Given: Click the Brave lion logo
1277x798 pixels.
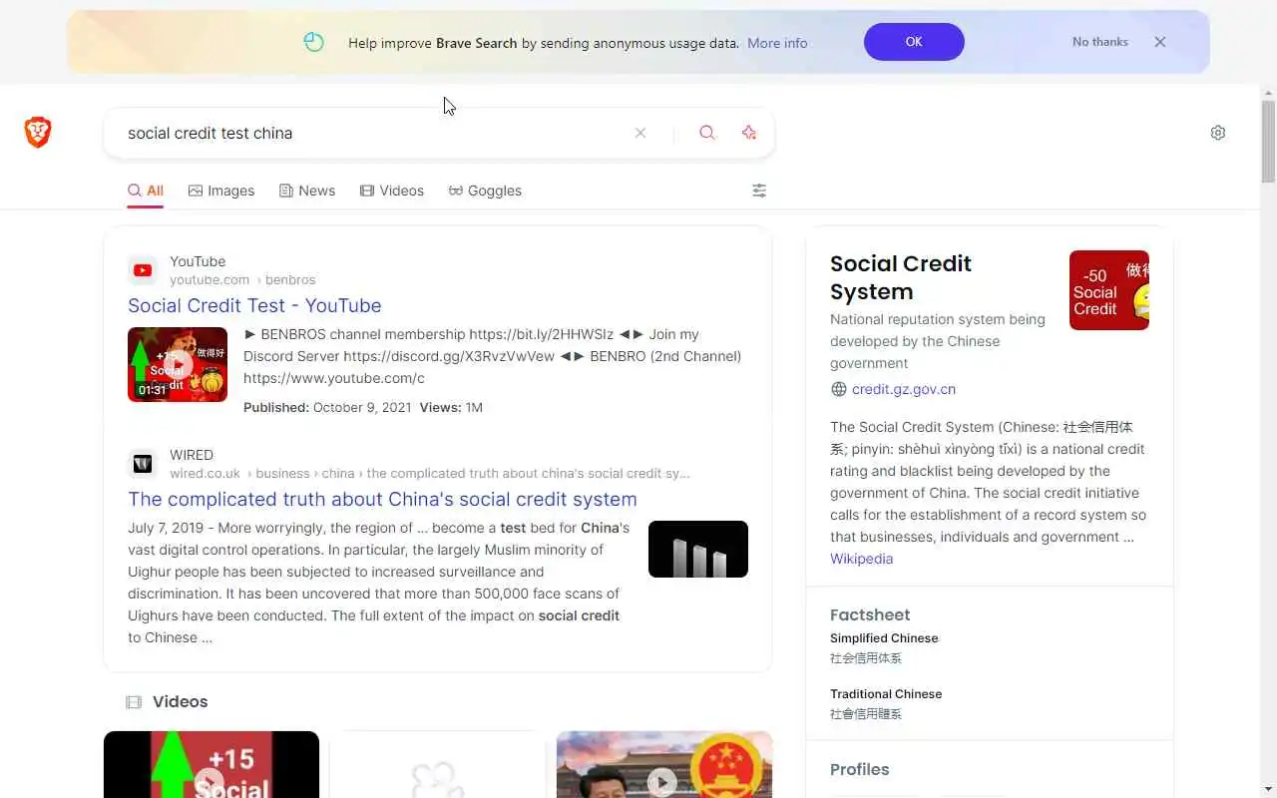Looking at the screenshot, I should coord(38,133).
